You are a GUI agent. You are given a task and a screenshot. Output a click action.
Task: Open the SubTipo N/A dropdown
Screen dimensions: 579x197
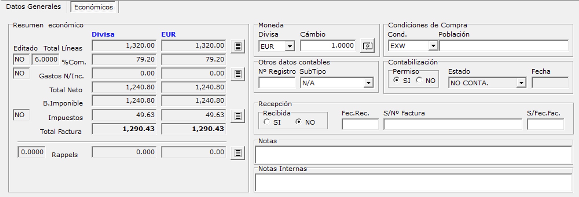click(368, 83)
